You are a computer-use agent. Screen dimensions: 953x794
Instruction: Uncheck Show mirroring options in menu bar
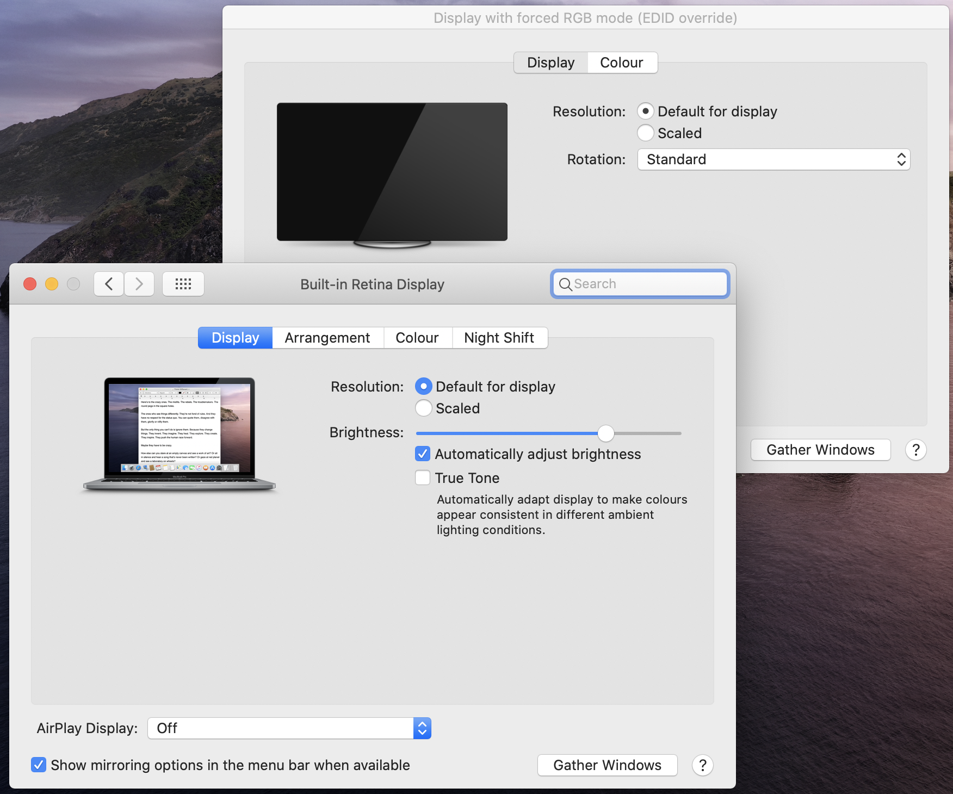click(39, 765)
